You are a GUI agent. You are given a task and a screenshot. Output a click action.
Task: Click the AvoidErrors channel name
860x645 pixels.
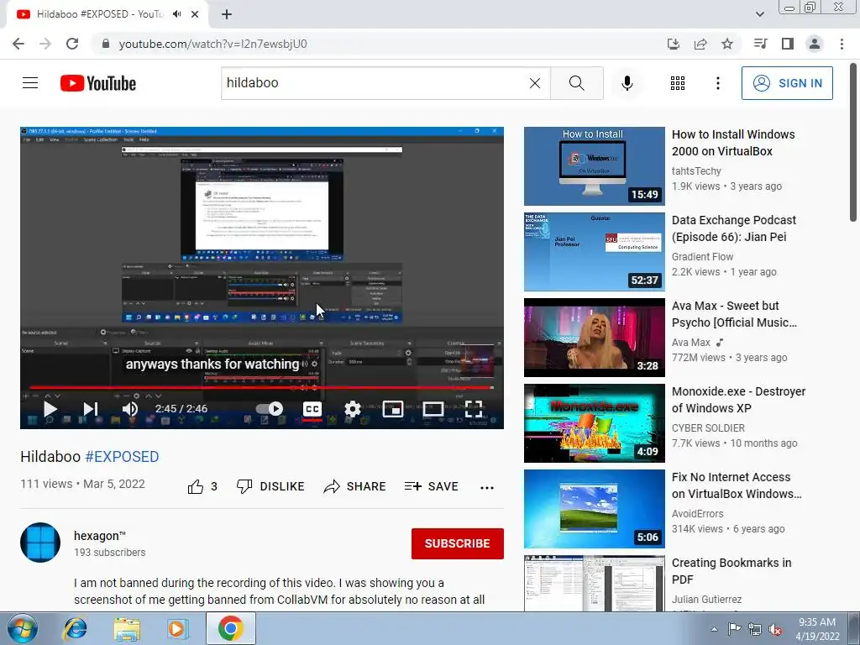pyautogui.click(x=698, y=513)
